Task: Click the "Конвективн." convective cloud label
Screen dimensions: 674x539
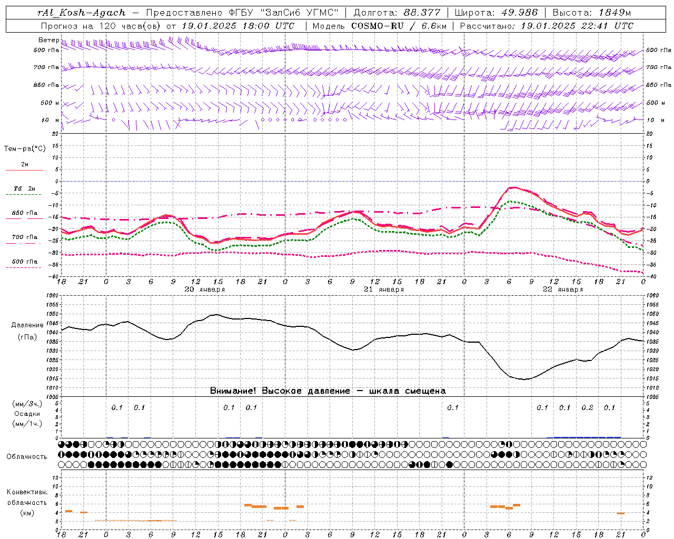Action: (27, 492)
